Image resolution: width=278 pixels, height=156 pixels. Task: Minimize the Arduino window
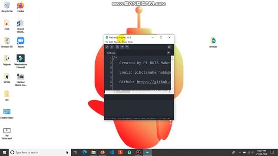coord(152,38)
